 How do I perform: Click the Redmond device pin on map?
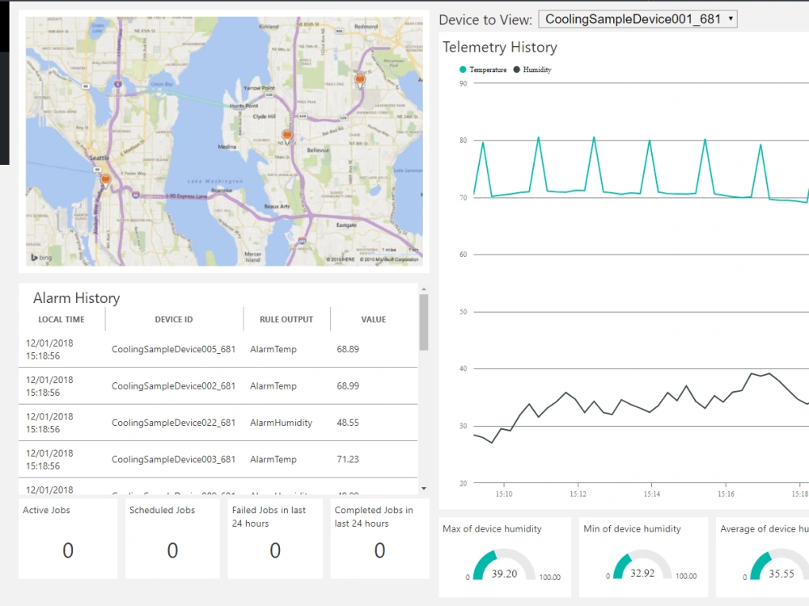pos(360,80)
